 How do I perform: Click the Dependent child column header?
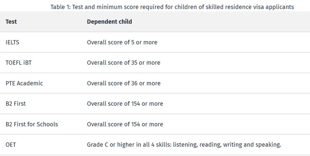109,22
